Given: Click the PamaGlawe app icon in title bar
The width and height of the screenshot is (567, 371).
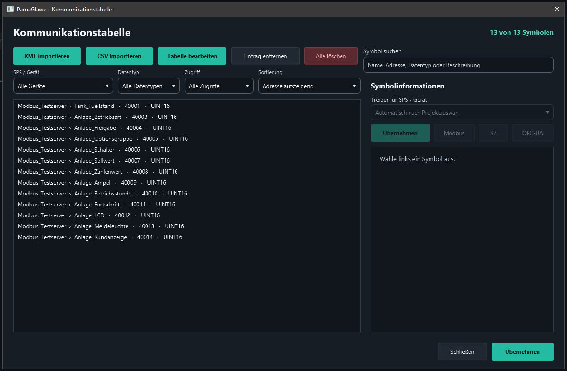Looking at the screenshot, I should (x=10, y=9).
